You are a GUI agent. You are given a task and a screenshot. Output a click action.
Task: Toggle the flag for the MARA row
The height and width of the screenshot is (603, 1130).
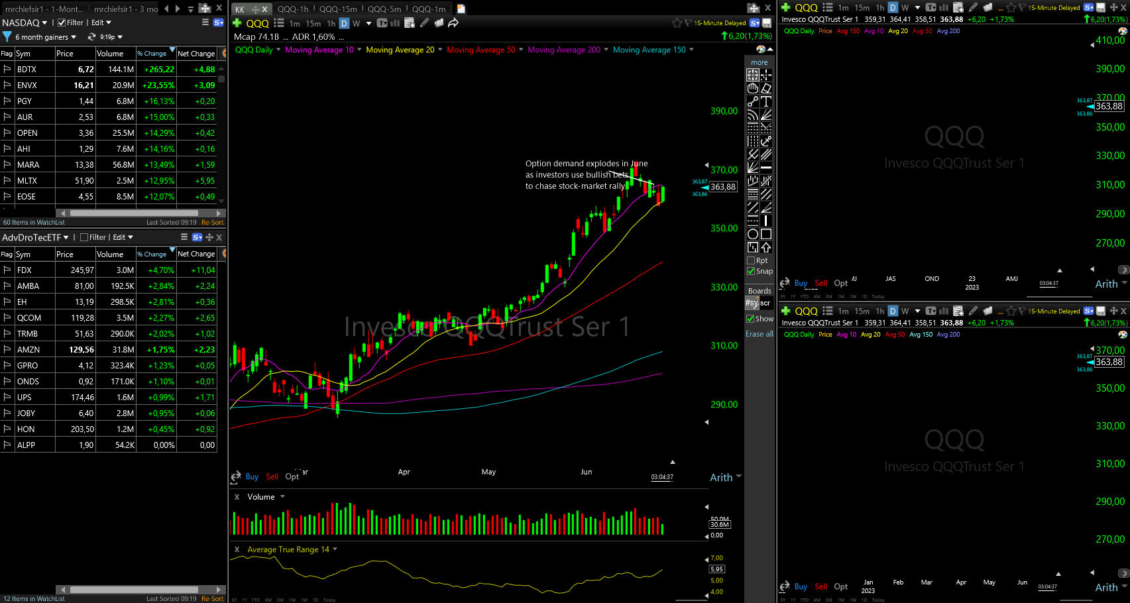pos(7,164)
